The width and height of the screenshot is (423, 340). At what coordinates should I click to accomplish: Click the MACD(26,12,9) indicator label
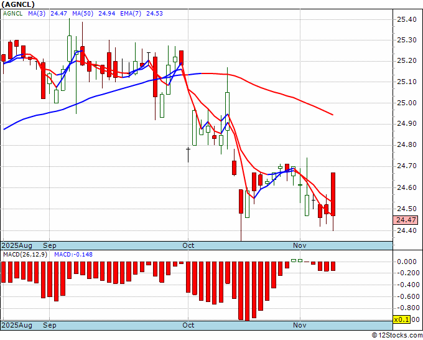pyautogui.click(x=26, y=255)
